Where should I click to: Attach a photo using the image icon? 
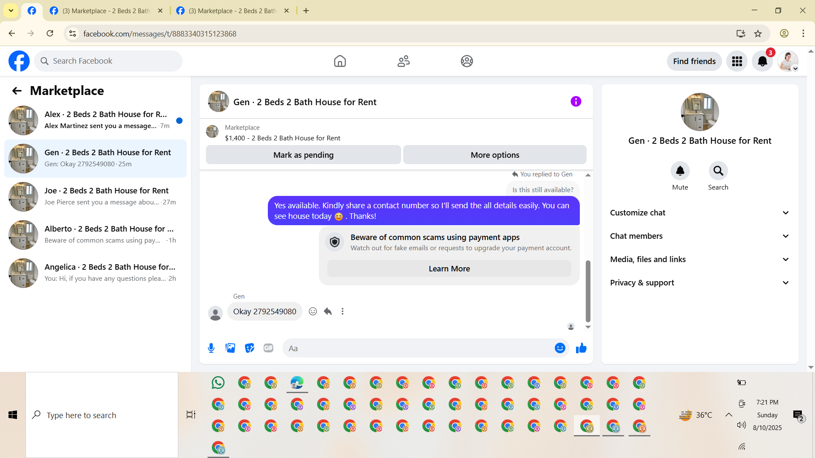tap(230, 348)
